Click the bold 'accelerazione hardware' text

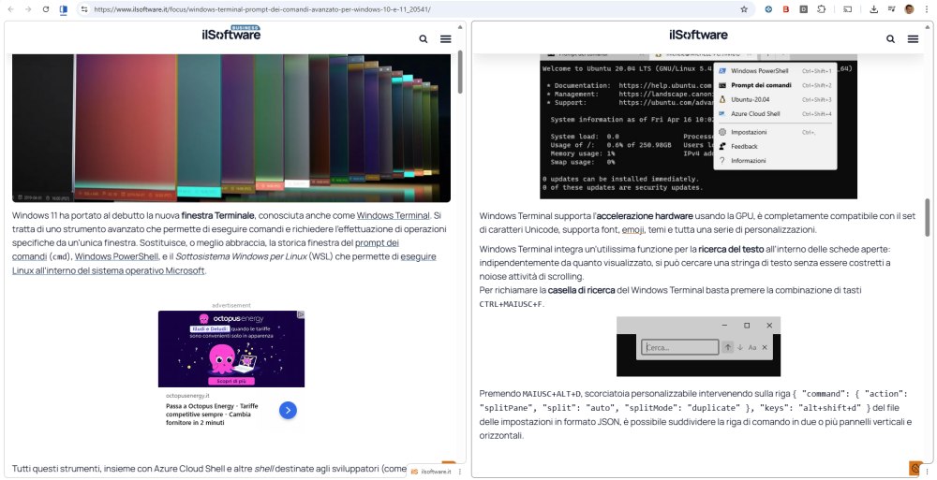[x=645, y=216]
